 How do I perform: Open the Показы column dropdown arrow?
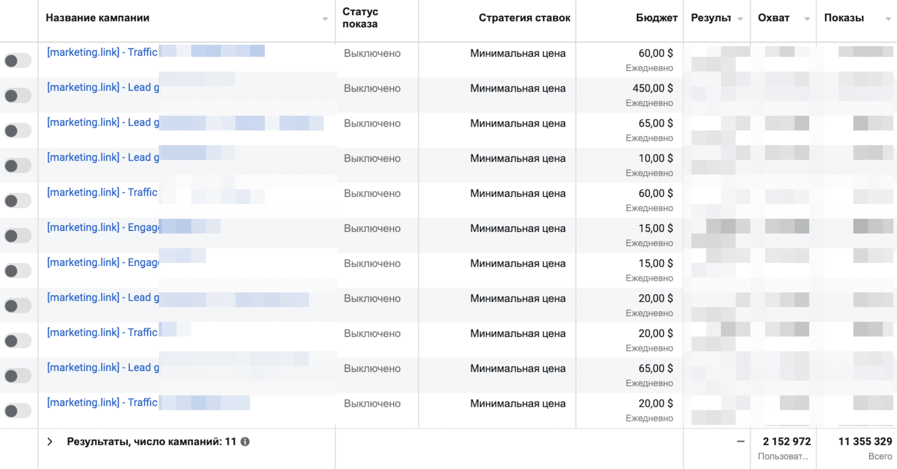[888, 19]
